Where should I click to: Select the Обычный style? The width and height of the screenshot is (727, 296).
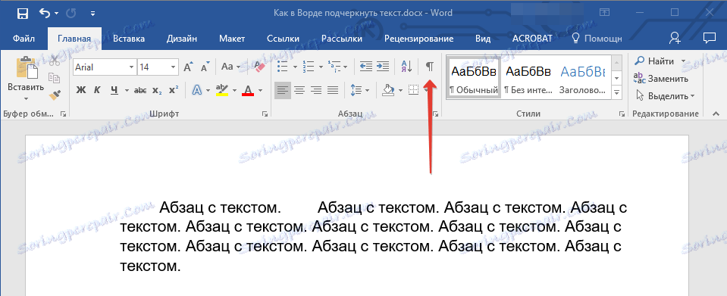pos(474,77)
